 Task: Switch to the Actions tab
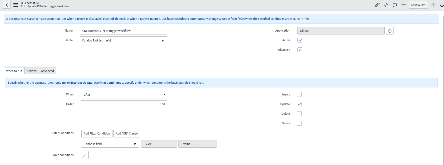coord(31,71)
